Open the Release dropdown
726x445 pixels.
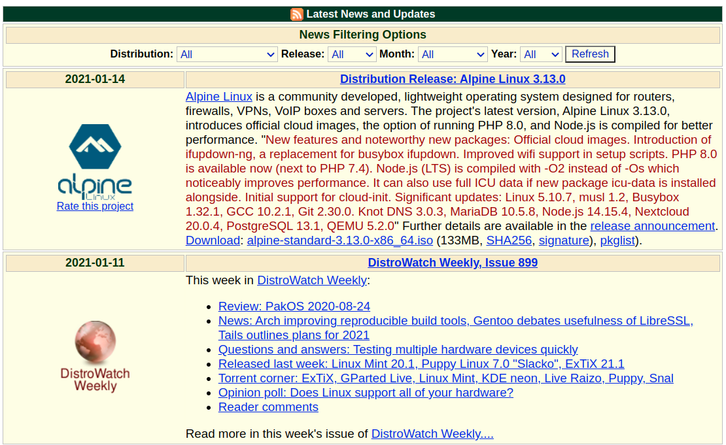tap(352, 54)
